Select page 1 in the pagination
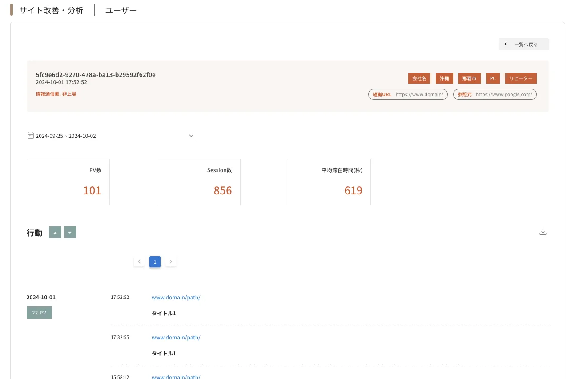 [155, 262]
